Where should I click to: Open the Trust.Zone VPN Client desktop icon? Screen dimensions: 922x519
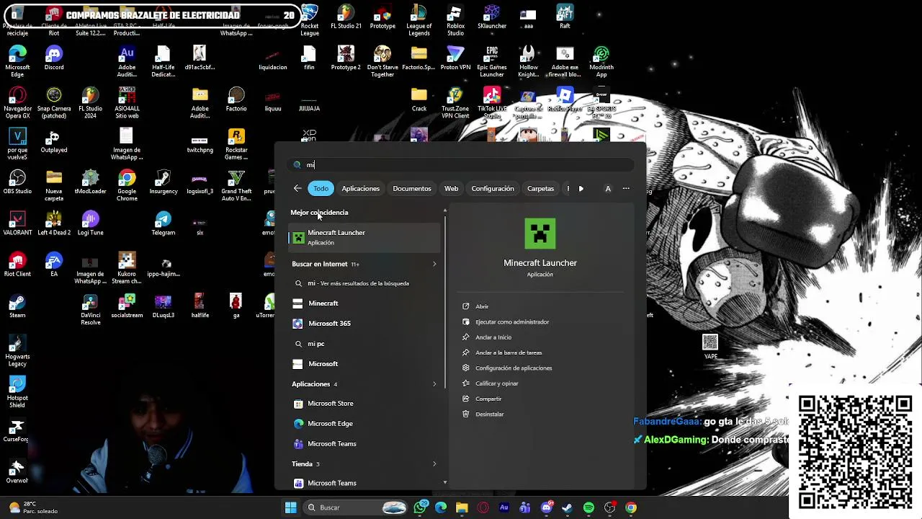tap(455, 103)
